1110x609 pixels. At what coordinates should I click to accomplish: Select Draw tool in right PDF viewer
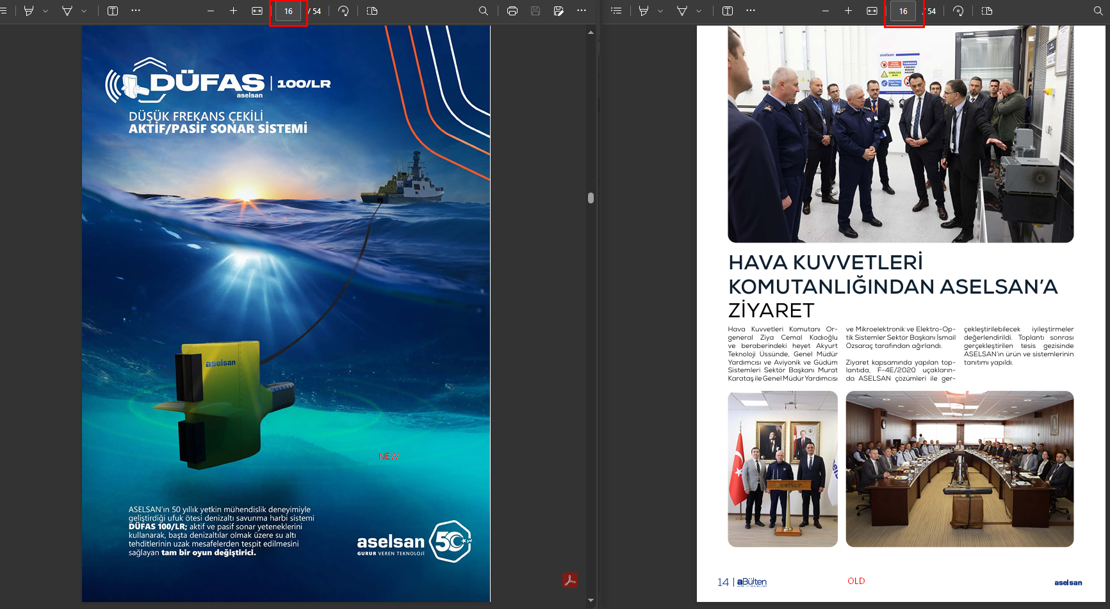coord(682,11)
